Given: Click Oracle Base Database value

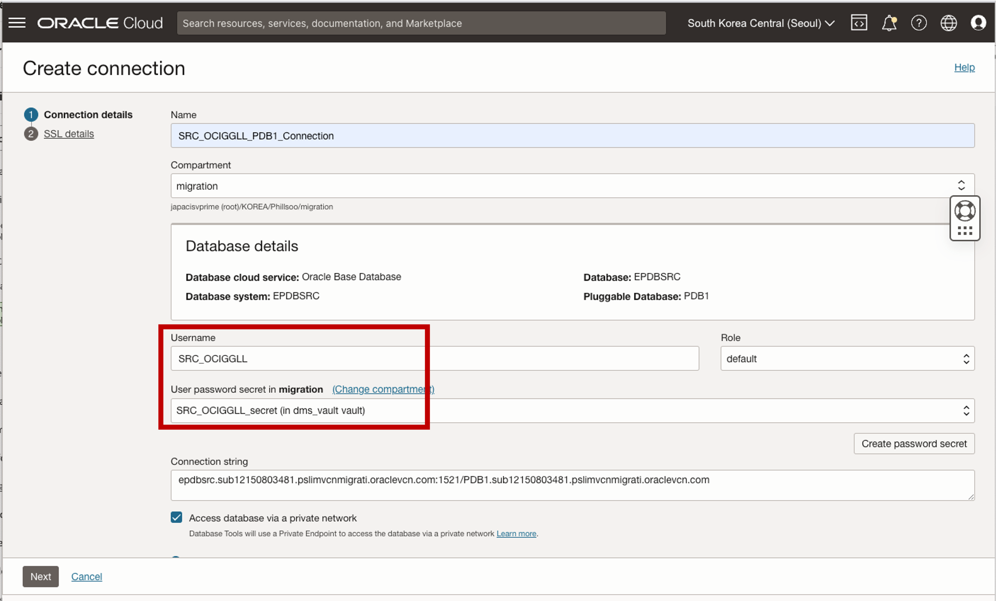Looking at the screenshot, I should (x=352, y=277).
